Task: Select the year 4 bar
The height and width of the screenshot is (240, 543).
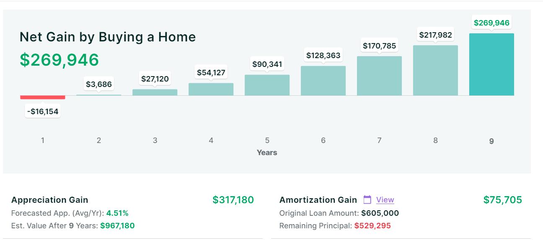Action: [x=211, y=89]
